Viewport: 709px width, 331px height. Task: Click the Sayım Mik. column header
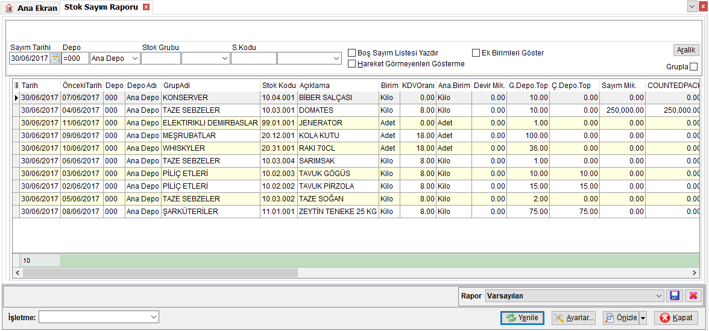click(623, 86)
